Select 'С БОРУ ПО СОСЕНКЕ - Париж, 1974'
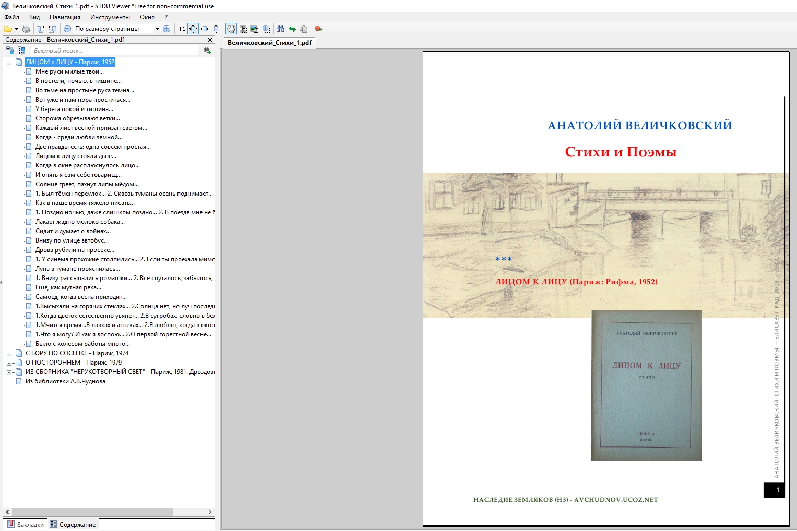797x531 pixels. pos(77,353)
